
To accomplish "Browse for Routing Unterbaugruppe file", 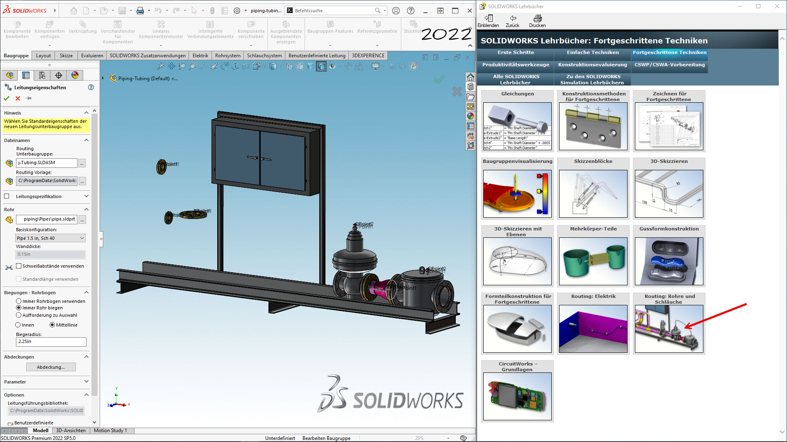I will click(x=82, y=163).
